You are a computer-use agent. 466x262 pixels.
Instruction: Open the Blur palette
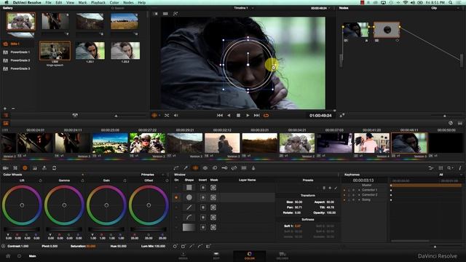(215, 168)
